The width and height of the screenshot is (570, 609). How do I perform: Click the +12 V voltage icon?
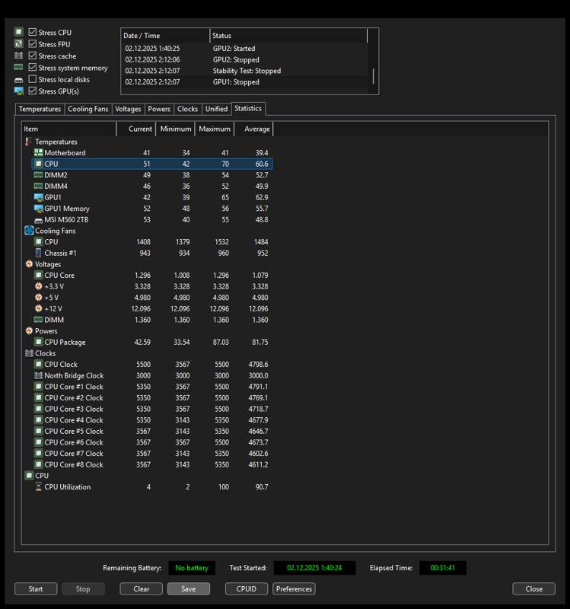point(38,308)
